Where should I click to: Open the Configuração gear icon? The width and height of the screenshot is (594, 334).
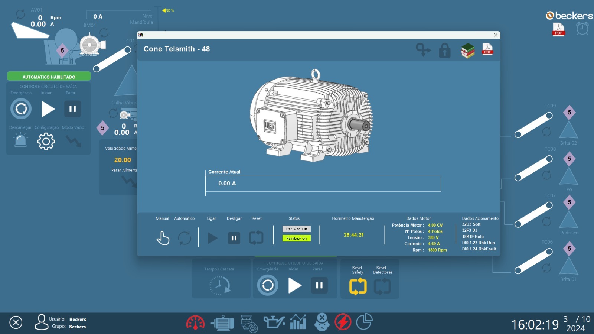coord(46,141)
